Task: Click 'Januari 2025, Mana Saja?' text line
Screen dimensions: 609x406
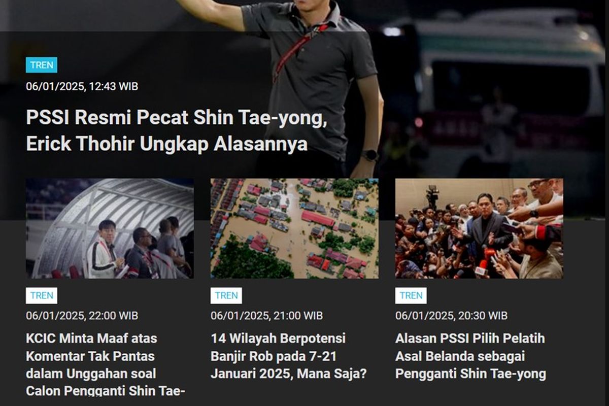Action: 289,374
